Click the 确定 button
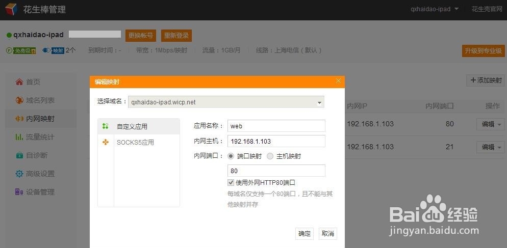This screenshot has width=507, height=248. 305,234
